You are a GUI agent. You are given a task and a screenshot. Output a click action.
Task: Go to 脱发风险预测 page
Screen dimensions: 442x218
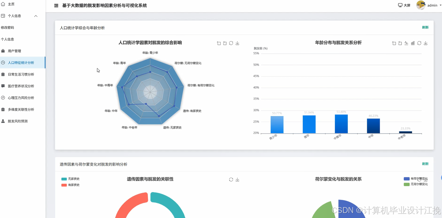pos(18,121)
